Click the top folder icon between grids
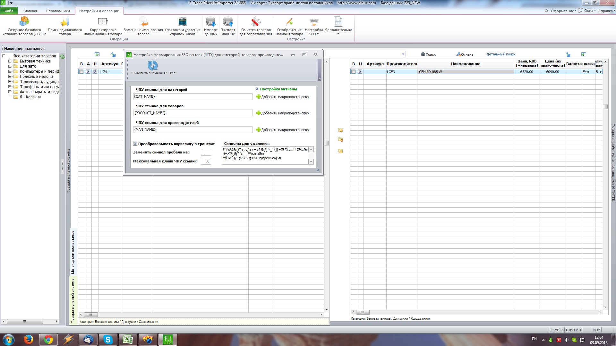This screenshot has height=346, width=616. 340,130
